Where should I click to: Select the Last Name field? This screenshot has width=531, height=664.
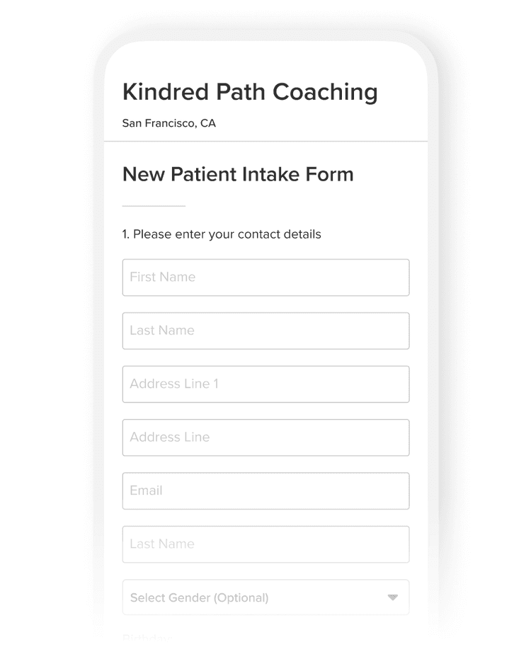tap(265, 331)
